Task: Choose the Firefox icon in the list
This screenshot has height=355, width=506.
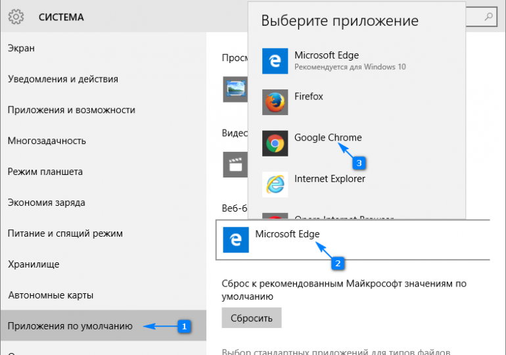Action: coord(274,102)
